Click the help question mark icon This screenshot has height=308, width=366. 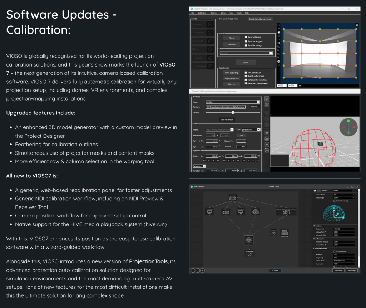click(193, 270)
